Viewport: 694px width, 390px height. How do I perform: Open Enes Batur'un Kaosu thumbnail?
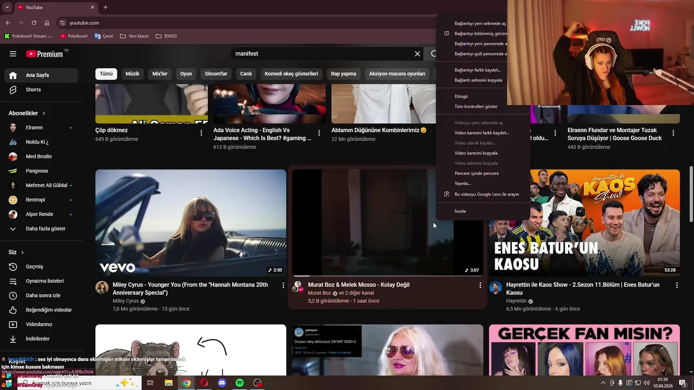(584, 223)
